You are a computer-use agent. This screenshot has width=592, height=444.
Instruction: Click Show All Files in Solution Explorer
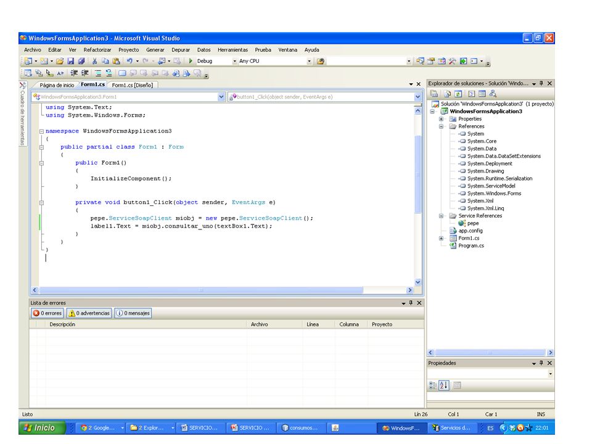[448, 94]
